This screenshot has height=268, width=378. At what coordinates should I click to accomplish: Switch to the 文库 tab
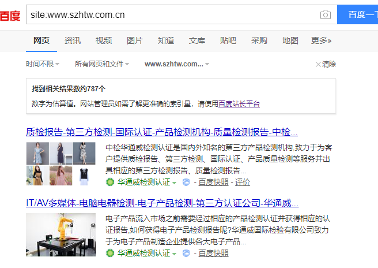(x=197, y=40)
